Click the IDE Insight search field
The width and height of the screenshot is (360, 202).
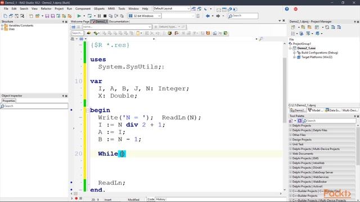(x=243, y=16)
